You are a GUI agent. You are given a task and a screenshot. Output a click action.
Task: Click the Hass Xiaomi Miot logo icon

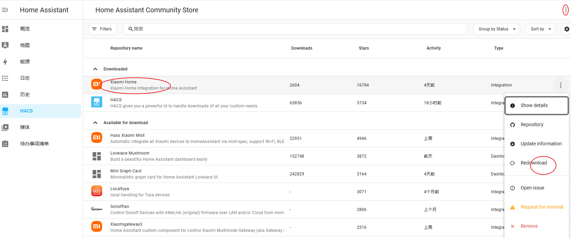tap(97, 137)
